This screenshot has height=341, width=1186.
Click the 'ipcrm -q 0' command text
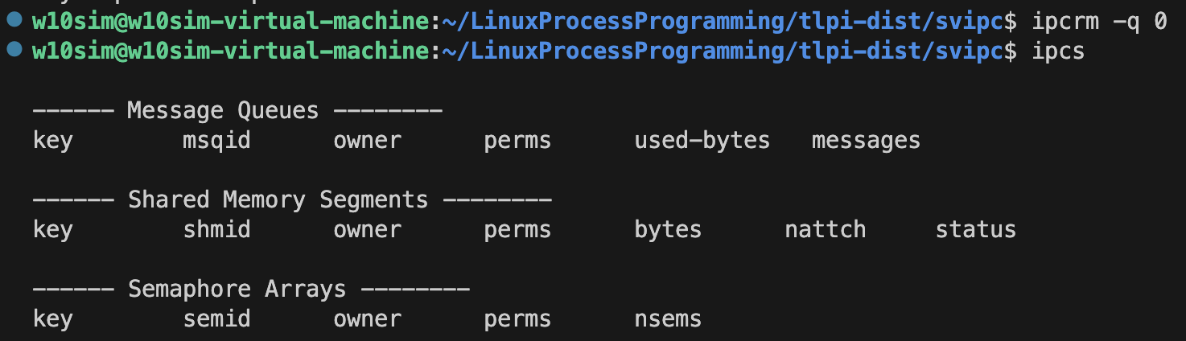tap(1099, 22)
